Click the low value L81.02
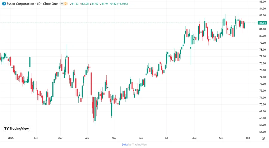Screen dimensions: 269x148 tap(94, 4)
